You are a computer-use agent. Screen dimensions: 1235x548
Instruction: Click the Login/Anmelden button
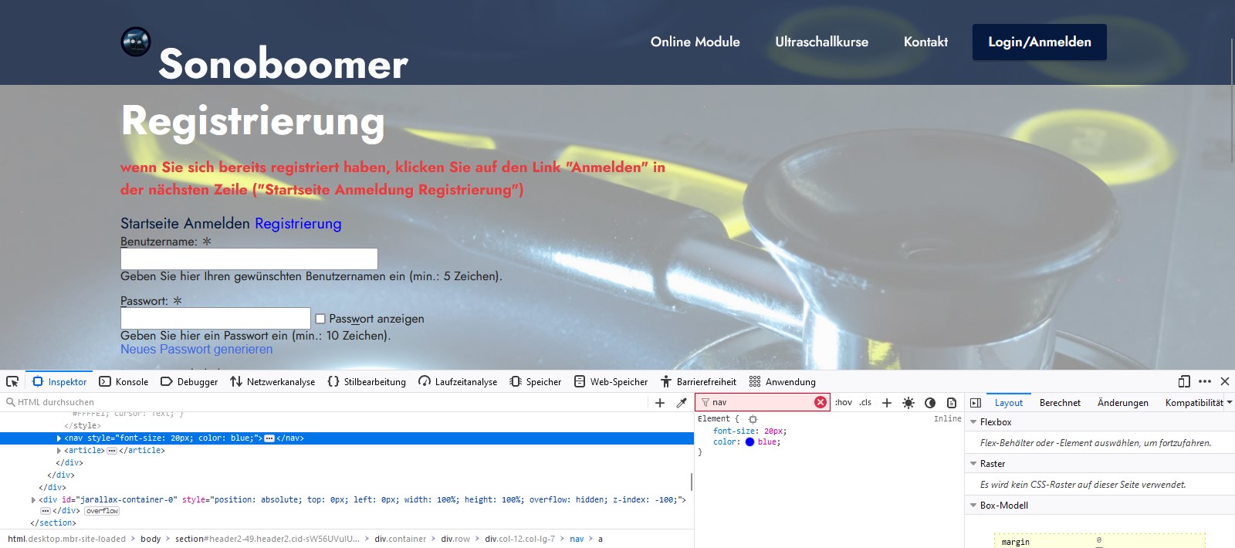pyautogui.click(x=1039, y=42)
